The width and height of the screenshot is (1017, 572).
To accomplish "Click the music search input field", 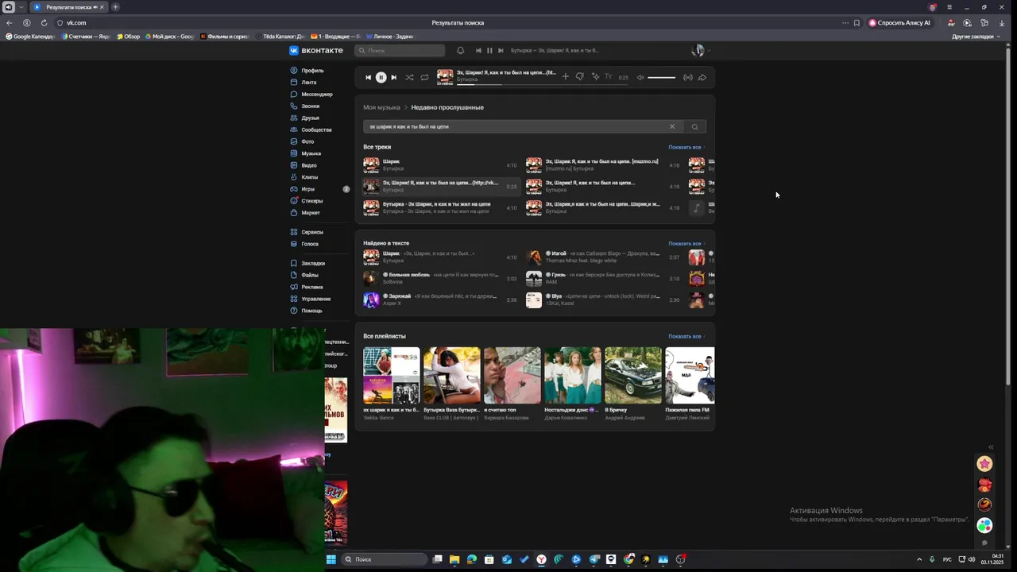I will [516, 126].
